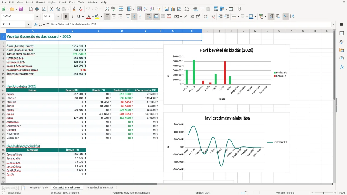Click PageStyle_Összesítő és dashboard status field
The width and height of the screenshot is (347, 195).
[x=131, y=193]
